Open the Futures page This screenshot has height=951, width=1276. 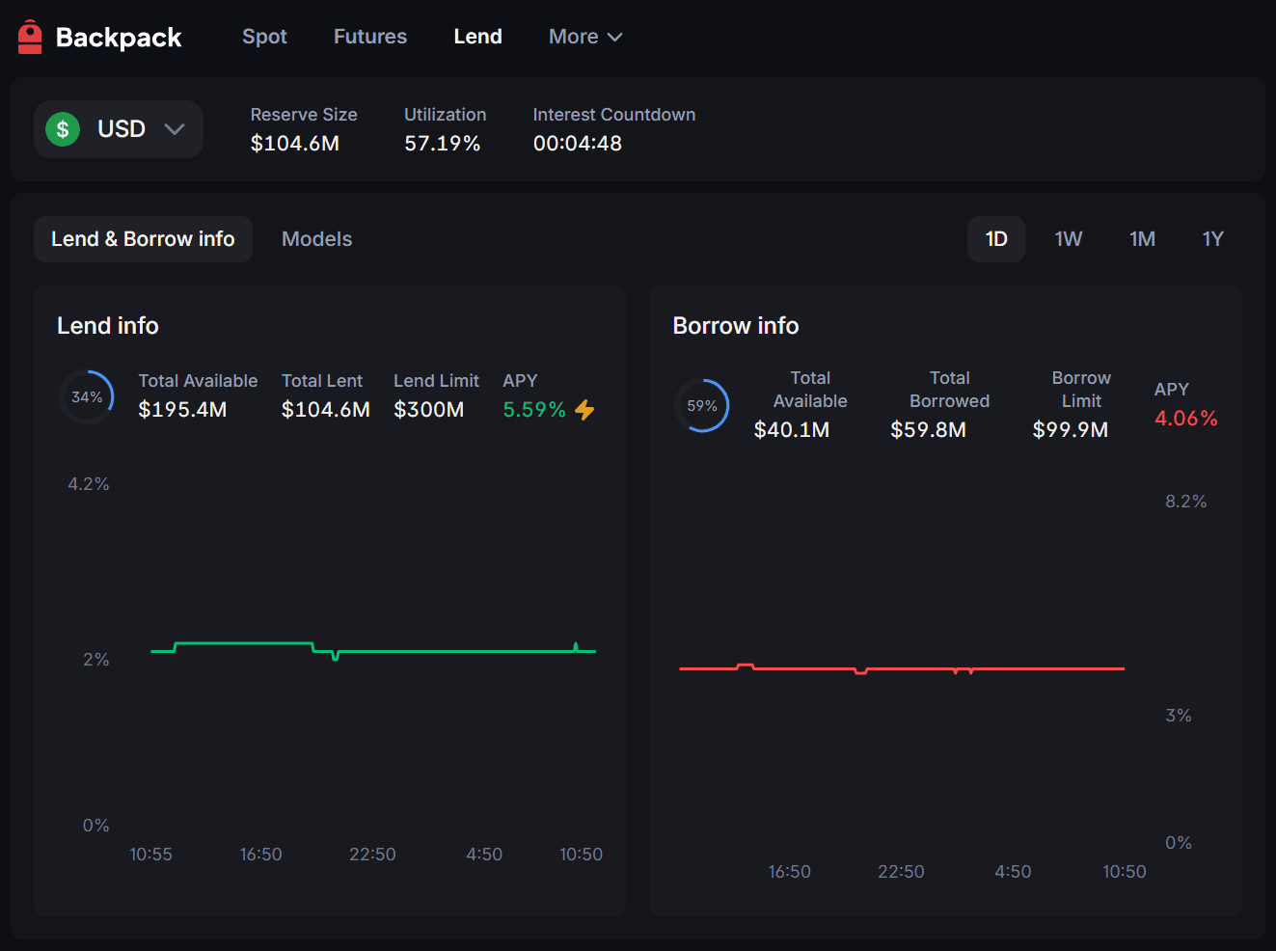coord(370,36)
